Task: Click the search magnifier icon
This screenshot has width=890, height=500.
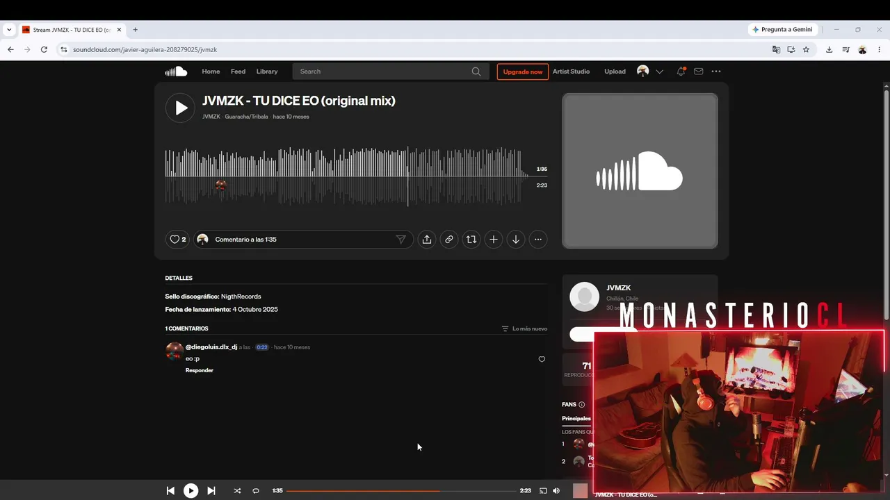Action: [x=476, y=72]
